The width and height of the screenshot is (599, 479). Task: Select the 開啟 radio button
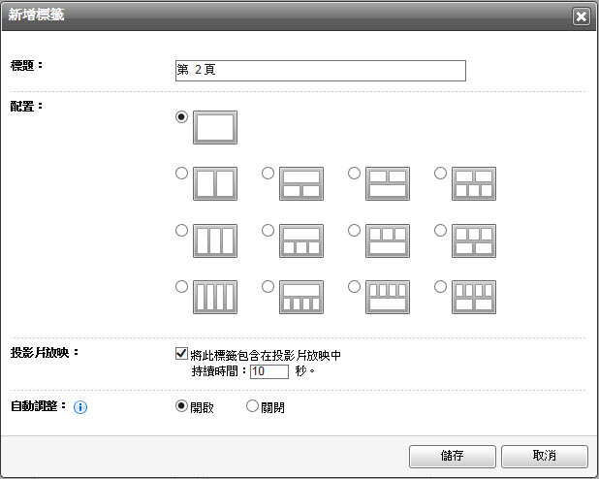coord(181,407)
